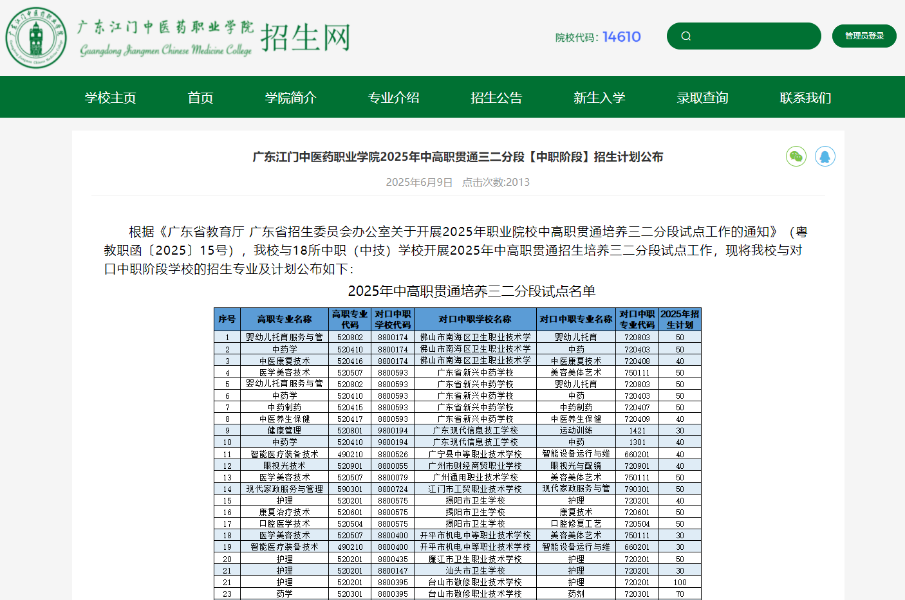Click the 招生网 site title text
The image size is (905, 600).
click(305, 38)
